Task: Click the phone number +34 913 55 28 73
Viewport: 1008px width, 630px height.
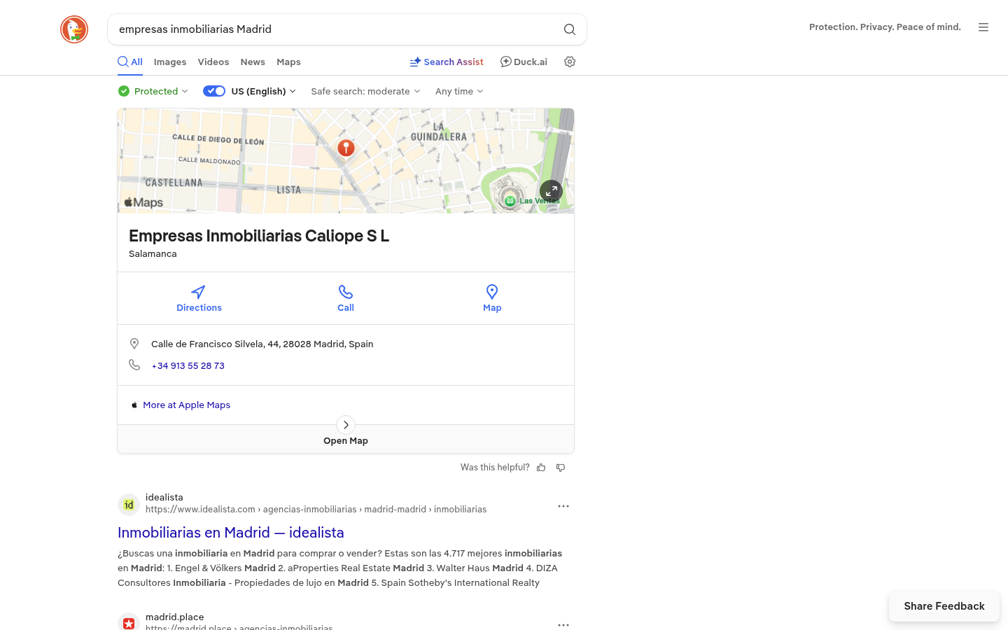Action: tap(188, 365)
